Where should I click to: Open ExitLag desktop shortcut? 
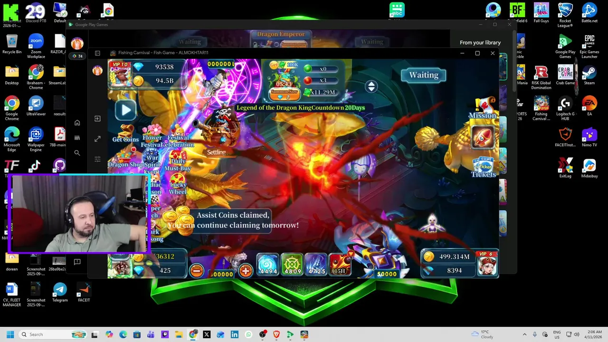(x=565, y=168)
